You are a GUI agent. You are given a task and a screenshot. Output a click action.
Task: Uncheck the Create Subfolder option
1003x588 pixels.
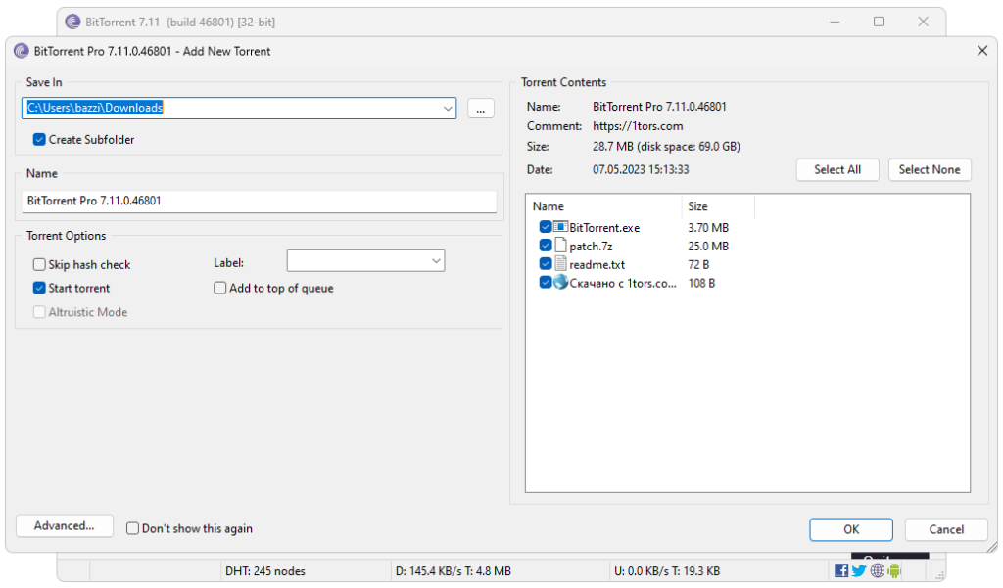pos(38,139)
